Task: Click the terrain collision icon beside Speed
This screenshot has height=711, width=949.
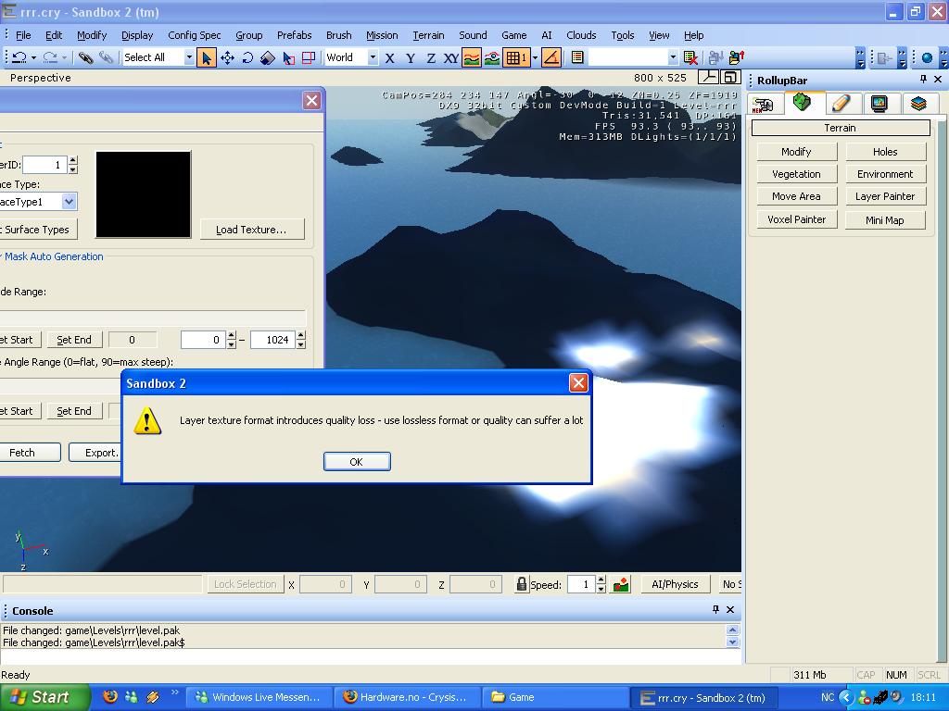Action: click(x=621, y=584)
